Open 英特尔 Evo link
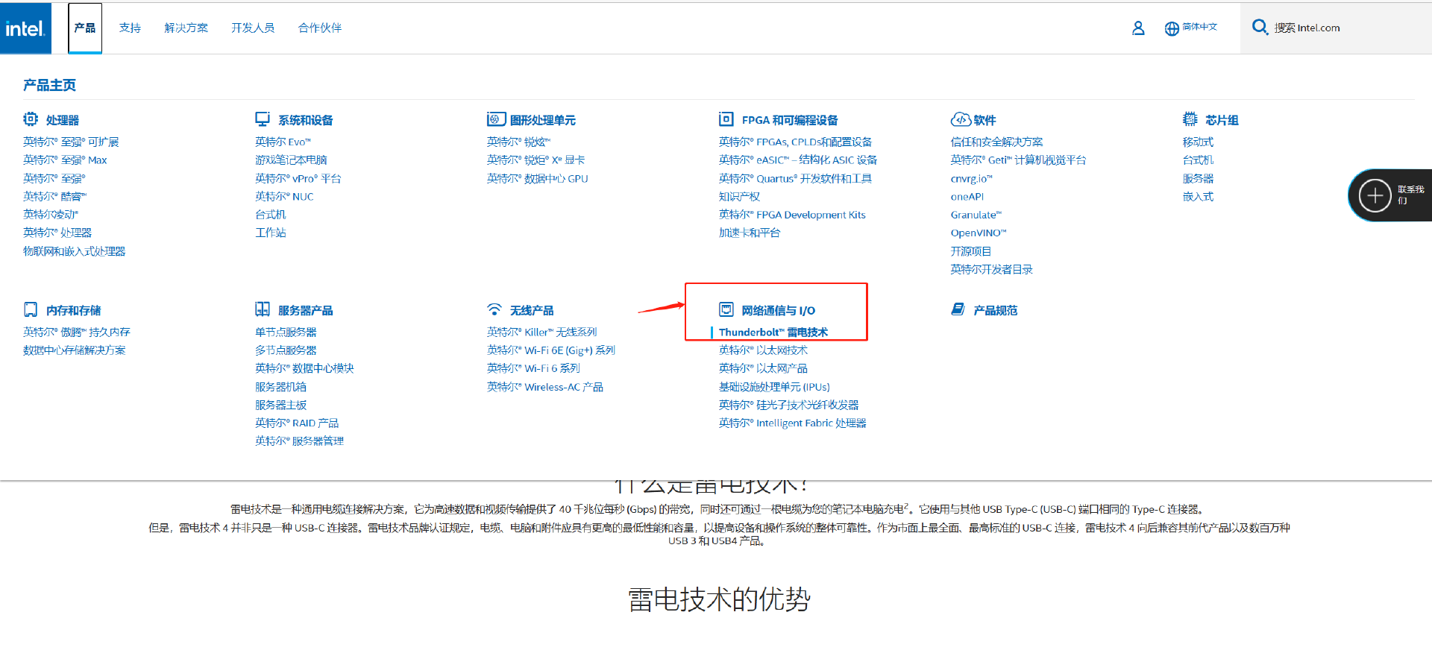The image size is (1432, 656). 283,142
